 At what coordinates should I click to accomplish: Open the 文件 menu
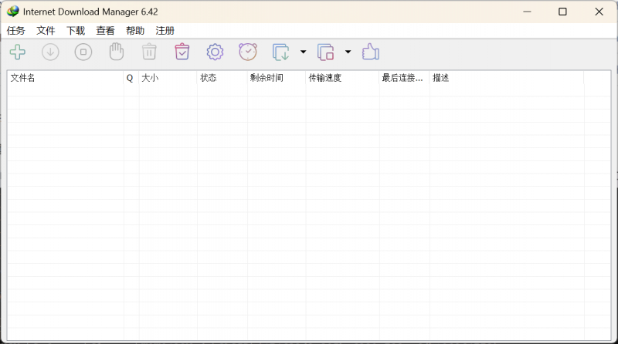pyautogui.click(x=46, y=31)
